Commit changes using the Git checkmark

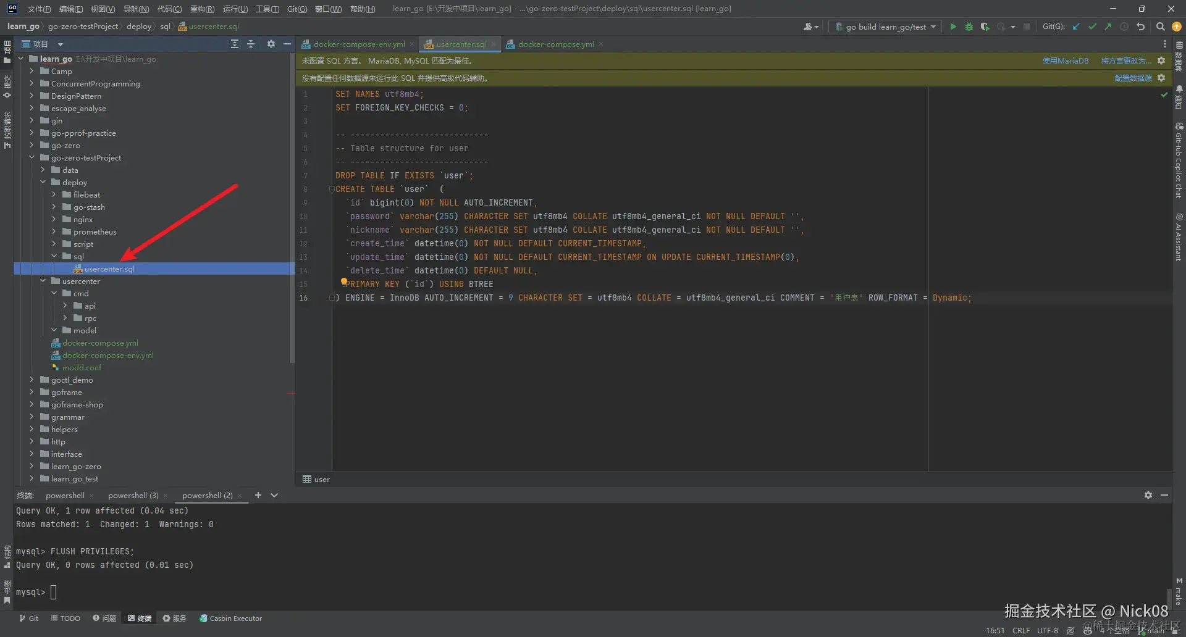1092,27
